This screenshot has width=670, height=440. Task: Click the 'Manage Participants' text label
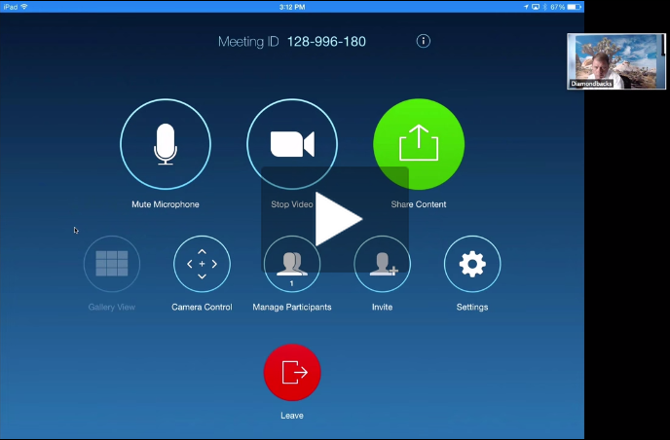292,307
